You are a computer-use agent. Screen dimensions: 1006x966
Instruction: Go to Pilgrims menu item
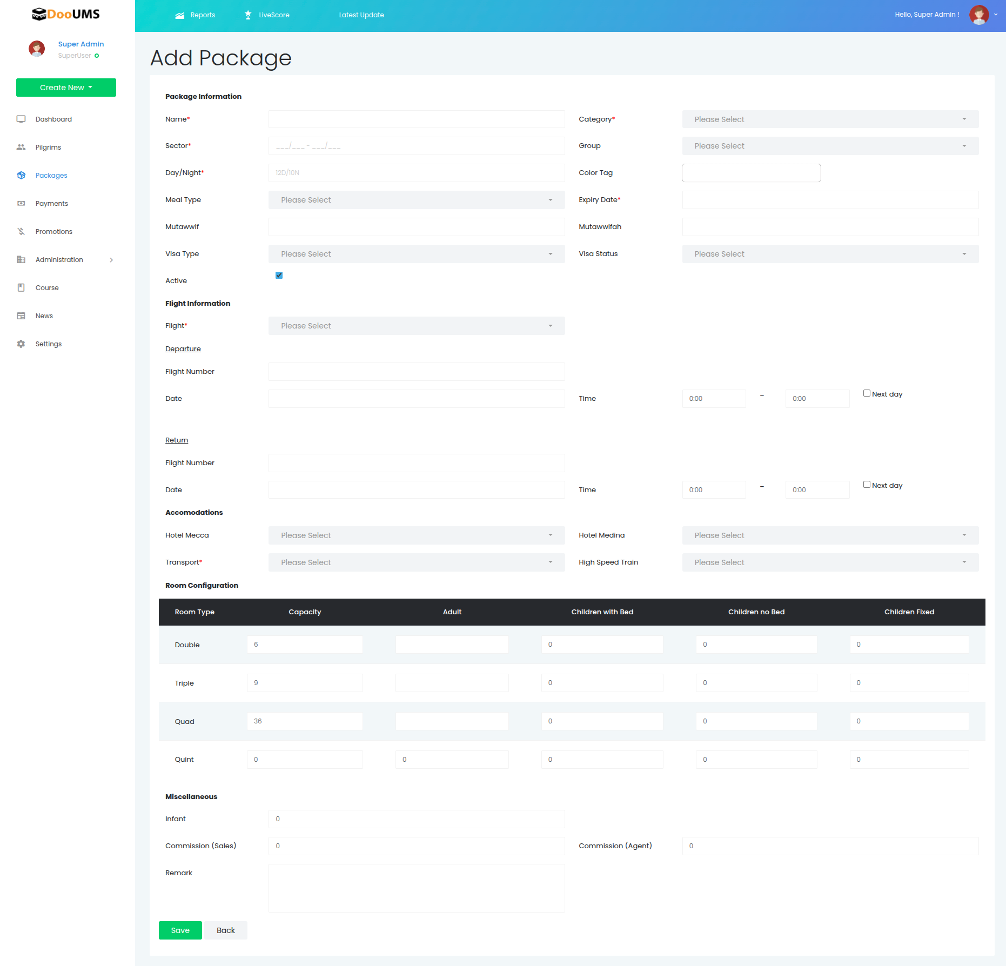point(48,147)
